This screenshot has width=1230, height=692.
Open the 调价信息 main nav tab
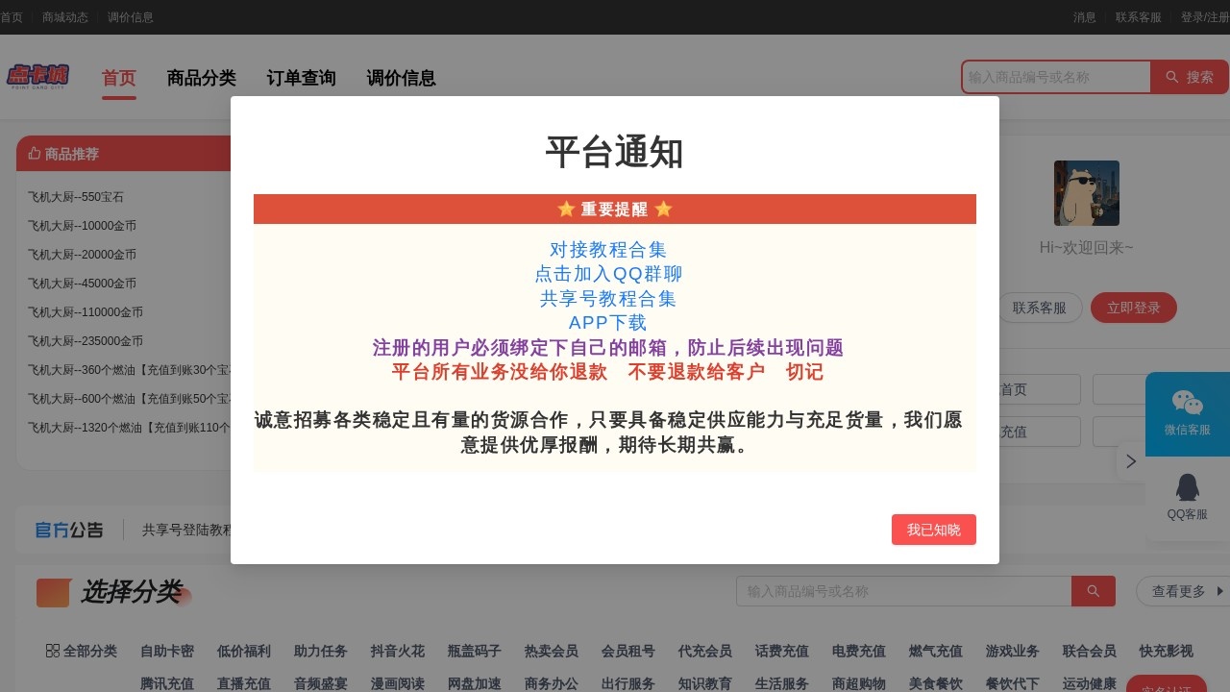coord(402,79)
